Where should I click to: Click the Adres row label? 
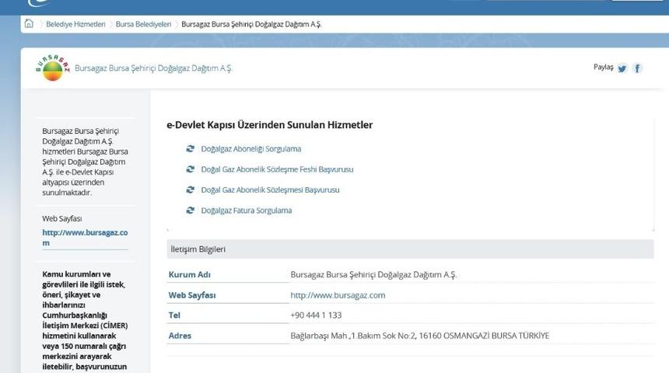(x=180, y=336)
